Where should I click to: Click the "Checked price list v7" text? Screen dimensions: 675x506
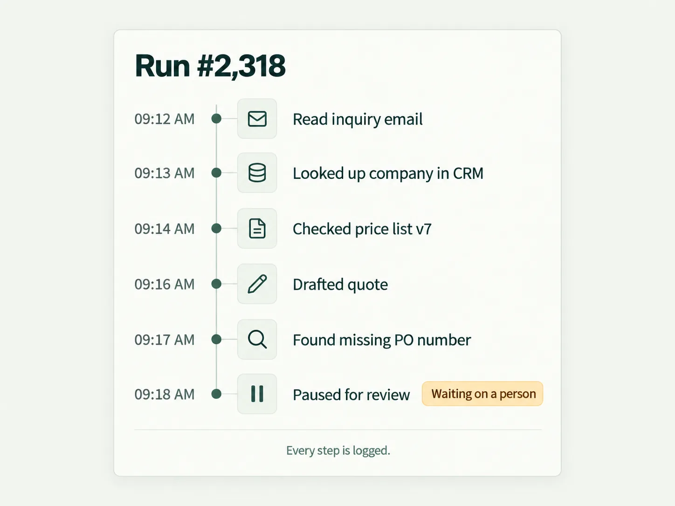pyautogui.click(x=362, y=229)
